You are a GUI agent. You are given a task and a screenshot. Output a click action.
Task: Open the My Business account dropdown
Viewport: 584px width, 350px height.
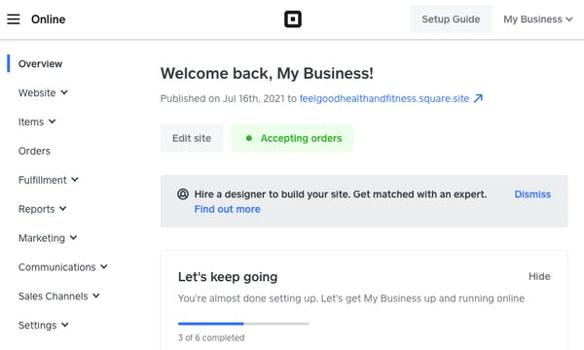coord(538,19)
